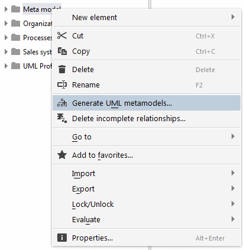Click the grey Delete shortcut label
Screen dimensions: 244x250
pyautogui.click(x=205, y=70)
